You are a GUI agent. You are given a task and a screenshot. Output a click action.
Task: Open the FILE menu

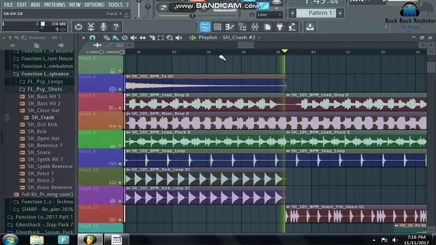8,5
